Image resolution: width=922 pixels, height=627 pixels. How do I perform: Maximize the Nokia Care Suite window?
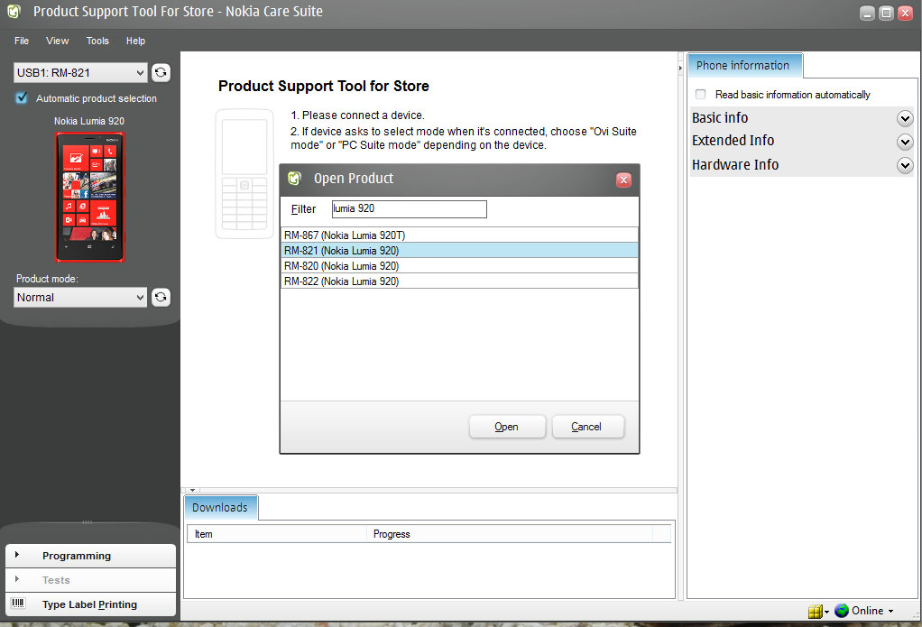point(886,13)
